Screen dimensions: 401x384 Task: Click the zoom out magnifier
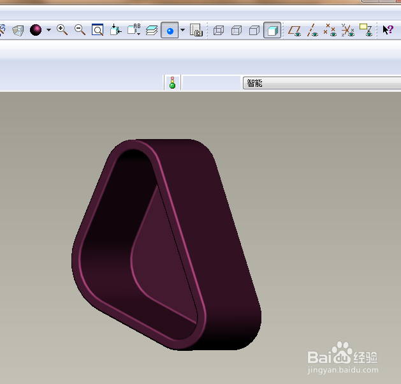(x=80, y=30)
